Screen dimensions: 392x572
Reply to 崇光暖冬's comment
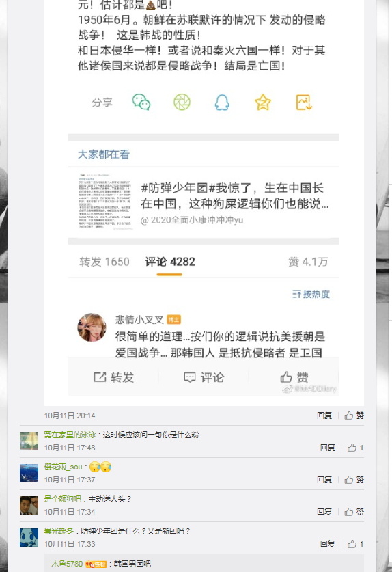pyautogui.click(x=327, y=544)
